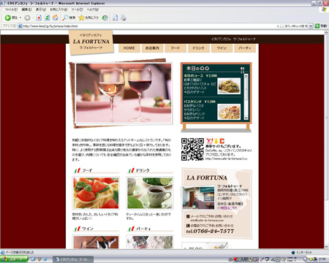The image size is (329, 263).
Task: Click the Home icon in toolbar
Action: 56,18
